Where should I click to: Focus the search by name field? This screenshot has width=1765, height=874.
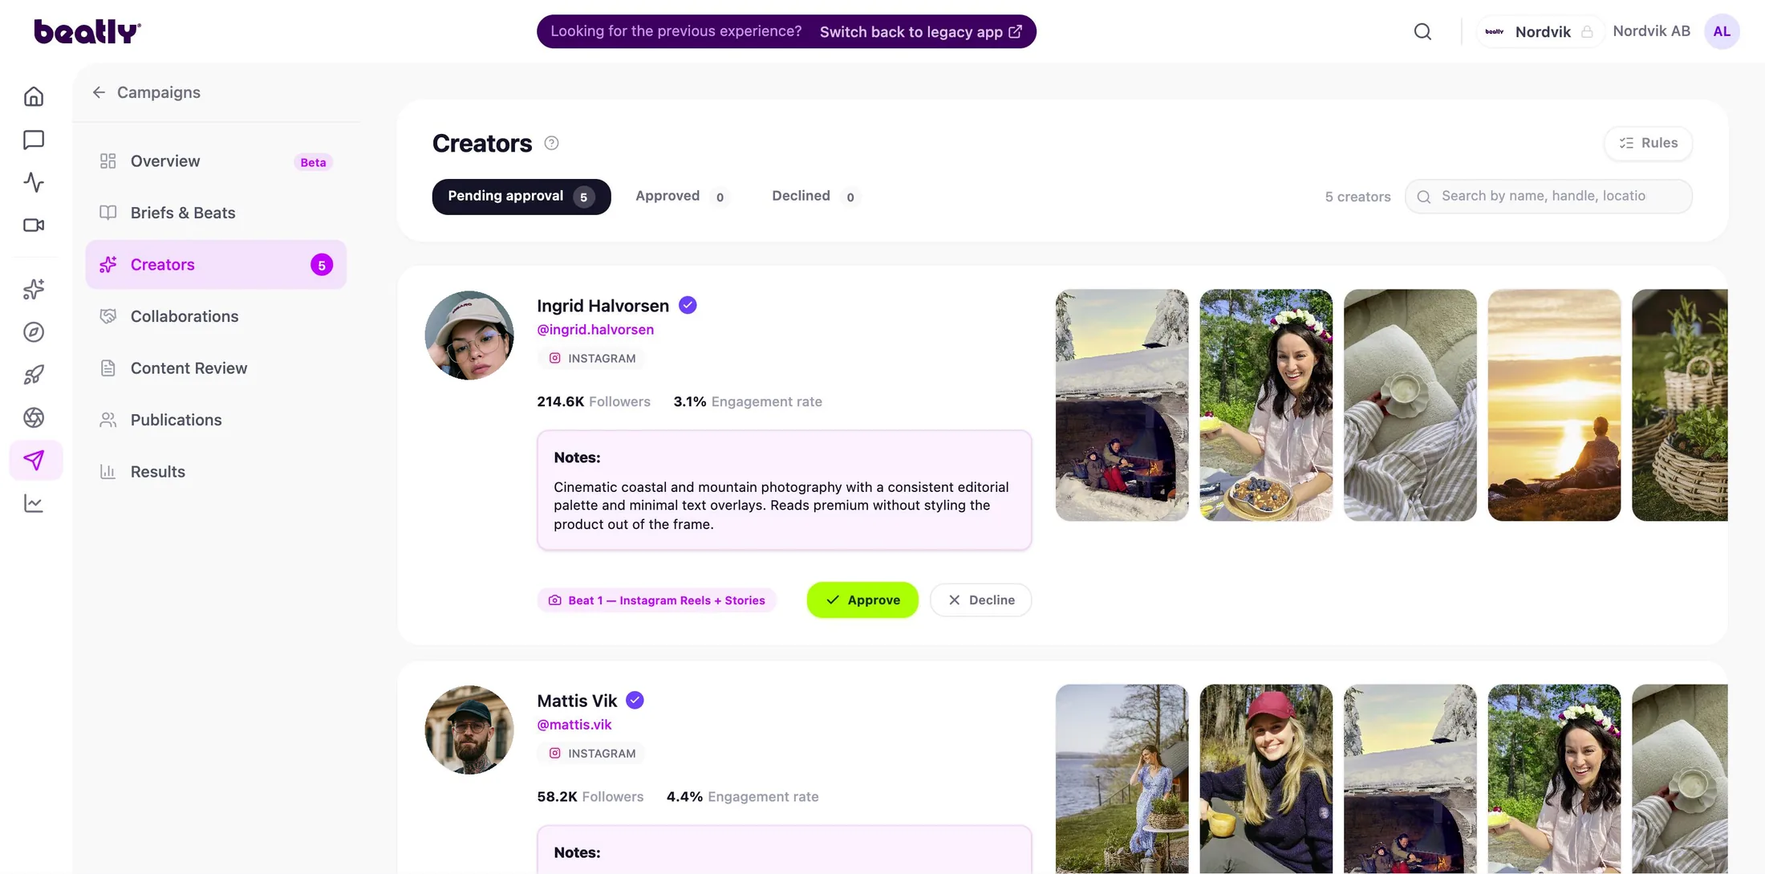pyautogui.click(x=1548, y=197)
